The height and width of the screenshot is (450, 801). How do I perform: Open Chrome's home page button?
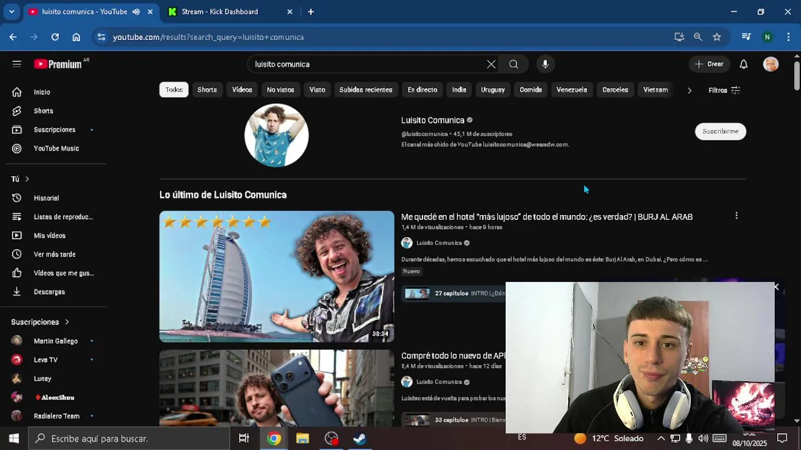[76, 37]
